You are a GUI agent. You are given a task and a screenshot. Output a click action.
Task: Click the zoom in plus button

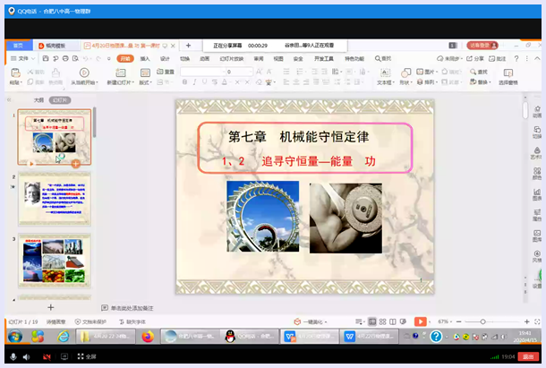point(527,321)
